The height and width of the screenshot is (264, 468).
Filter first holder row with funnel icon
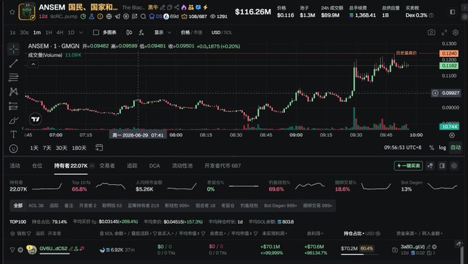point(12,250)
